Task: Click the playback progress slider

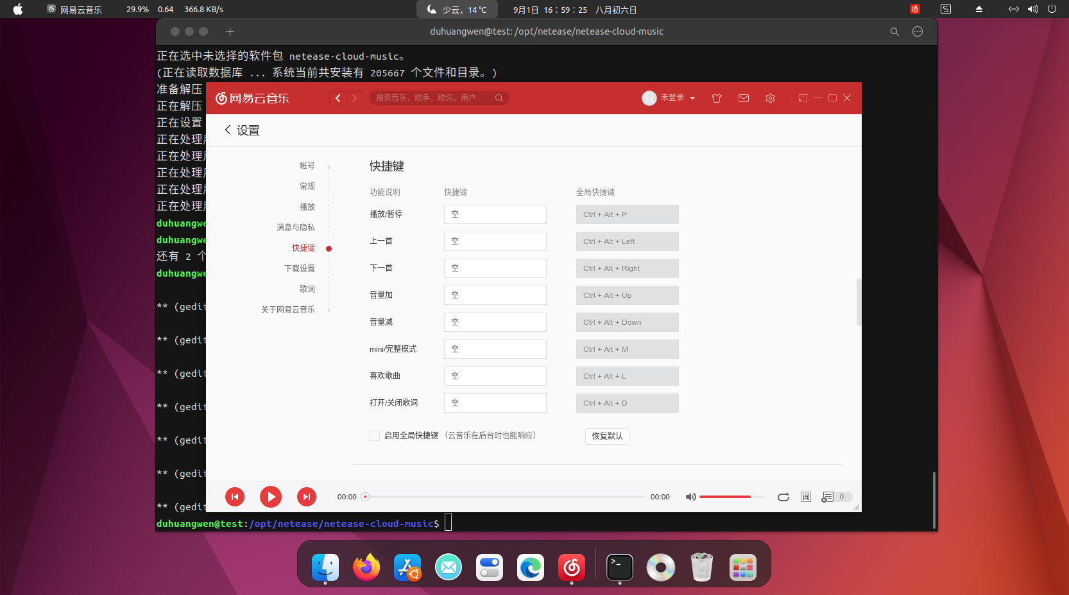Action: [504, 497]
